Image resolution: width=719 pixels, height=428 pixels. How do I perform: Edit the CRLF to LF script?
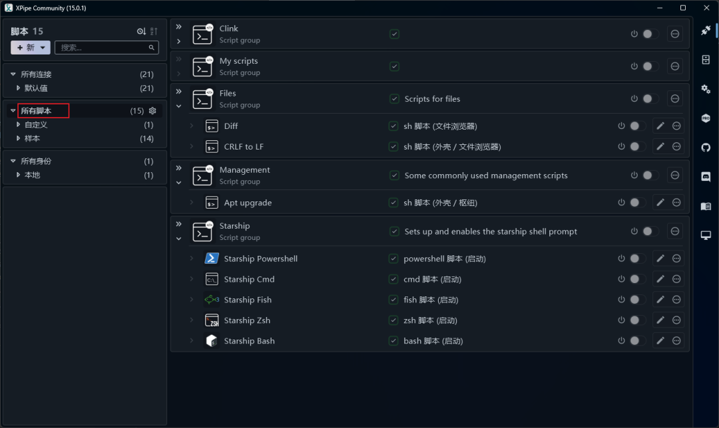tap(660, 146)
